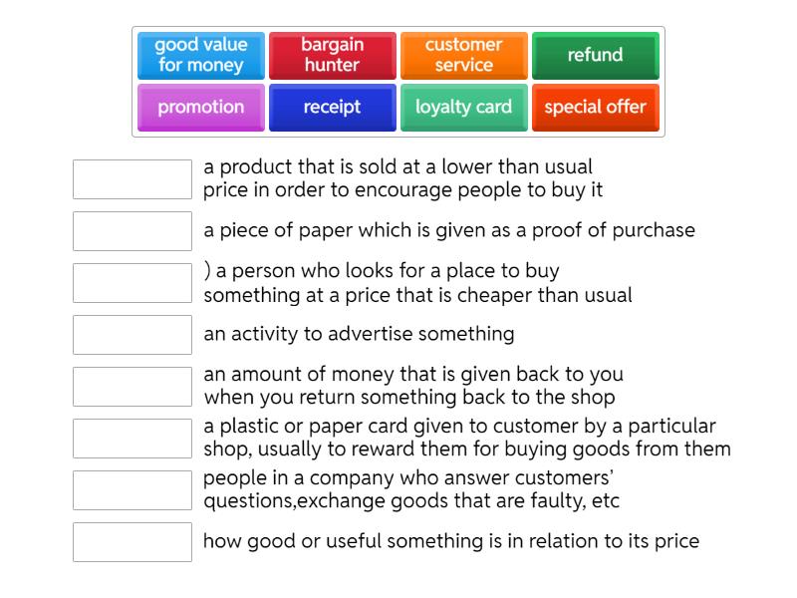Click the 'activity to advertise something' definition

[359, 335]
